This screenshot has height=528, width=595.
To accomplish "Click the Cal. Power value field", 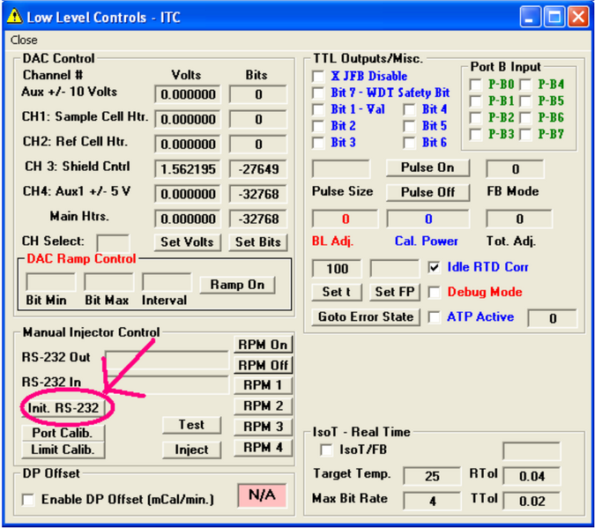I will [x=428, y=219].
